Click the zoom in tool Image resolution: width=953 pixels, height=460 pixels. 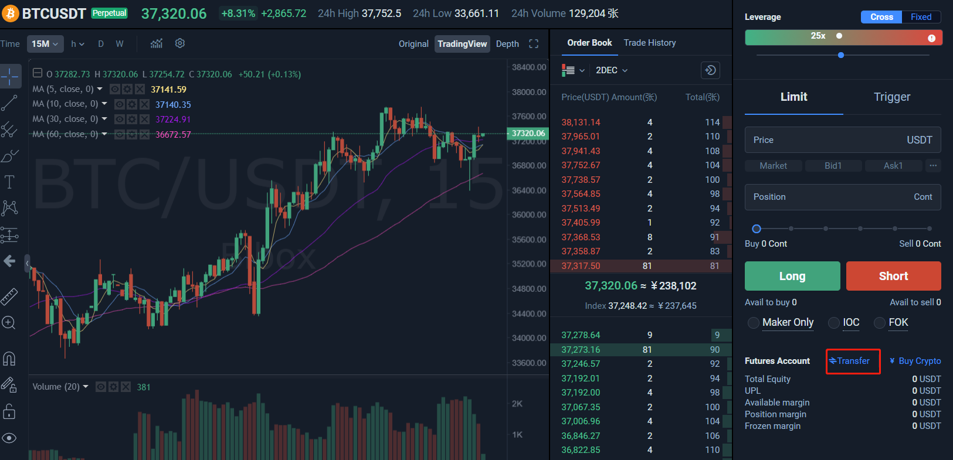[x=9, y=323]
